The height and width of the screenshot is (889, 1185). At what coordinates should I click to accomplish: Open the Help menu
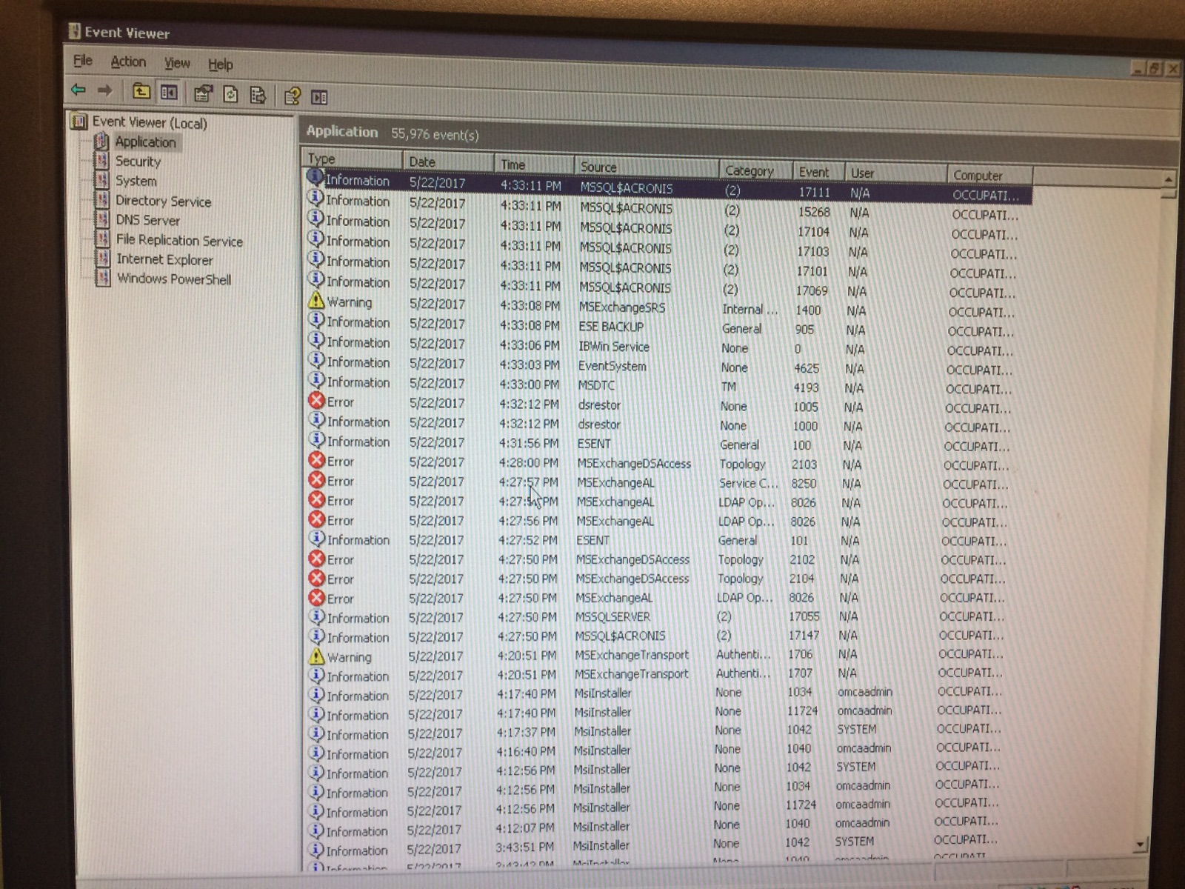click(220, 64)
